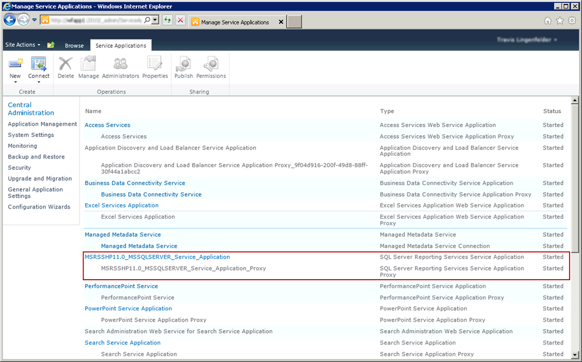Expand the New button dropdown arrow
The height and width of the screenshot is (362, 582).
(15, 82)
